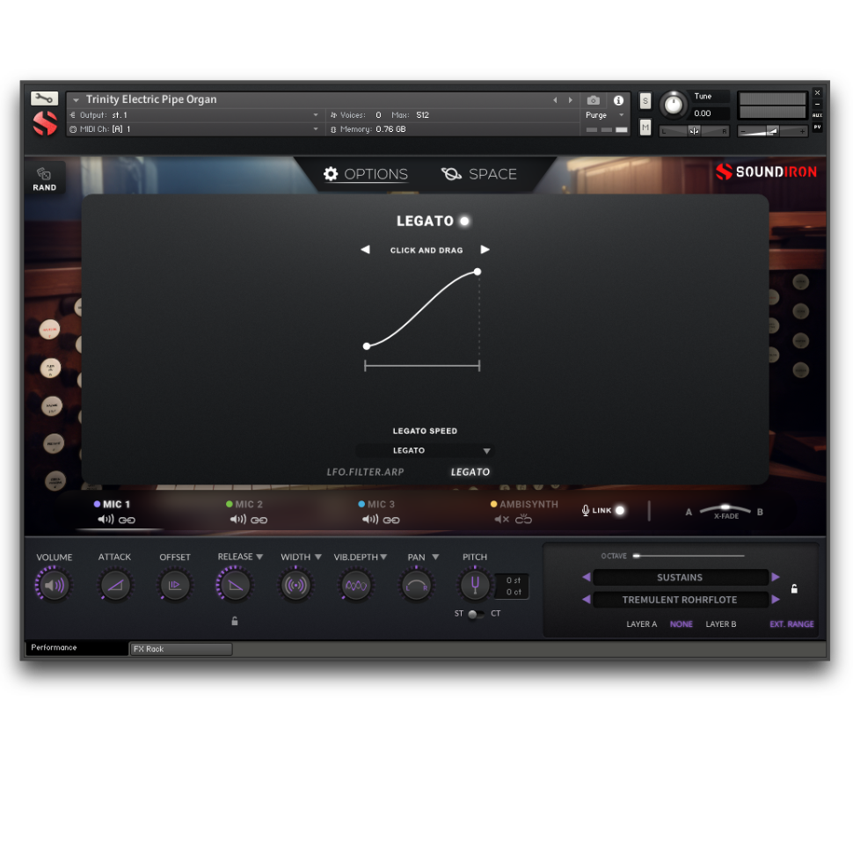This screenshot has width=853, height=853.
Task: Open the instrument name dropdown arrow
Action: click(77, 100)
